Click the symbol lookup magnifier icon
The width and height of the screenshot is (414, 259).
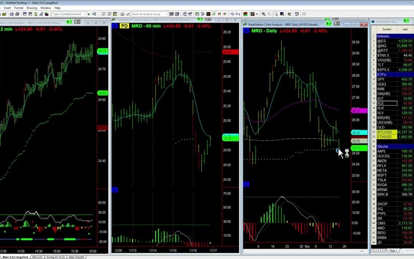[94, 14]
